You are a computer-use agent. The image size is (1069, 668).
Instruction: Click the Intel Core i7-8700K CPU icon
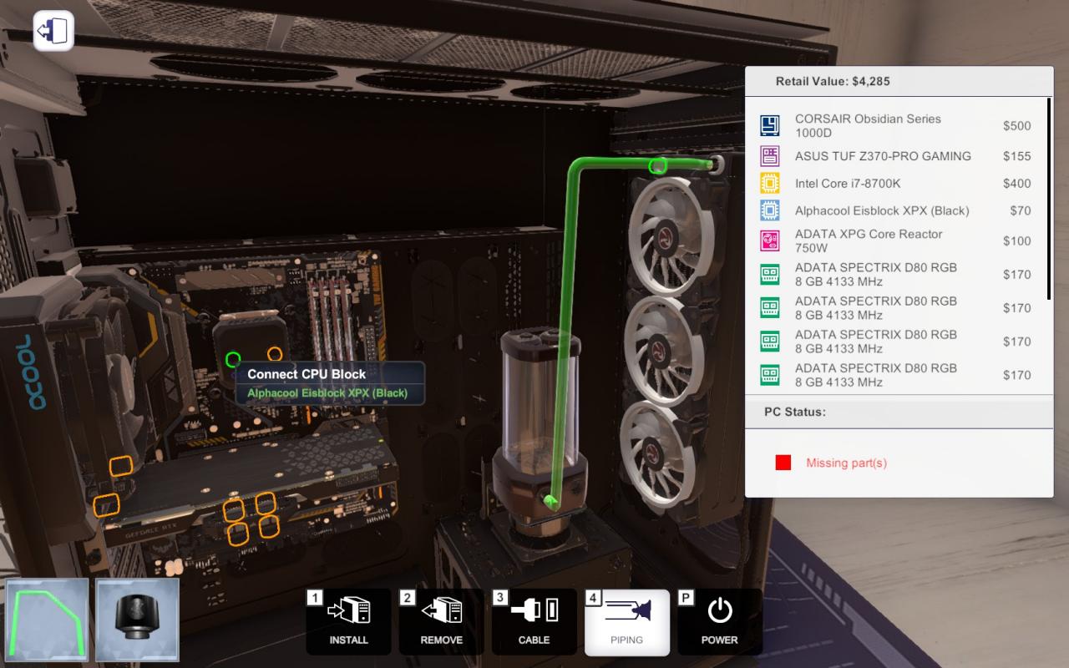coord(769,184)
